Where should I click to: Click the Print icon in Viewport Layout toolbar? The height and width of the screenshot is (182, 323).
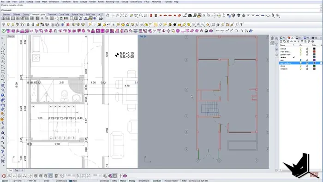pyautogui.click(x=101, y=18)
